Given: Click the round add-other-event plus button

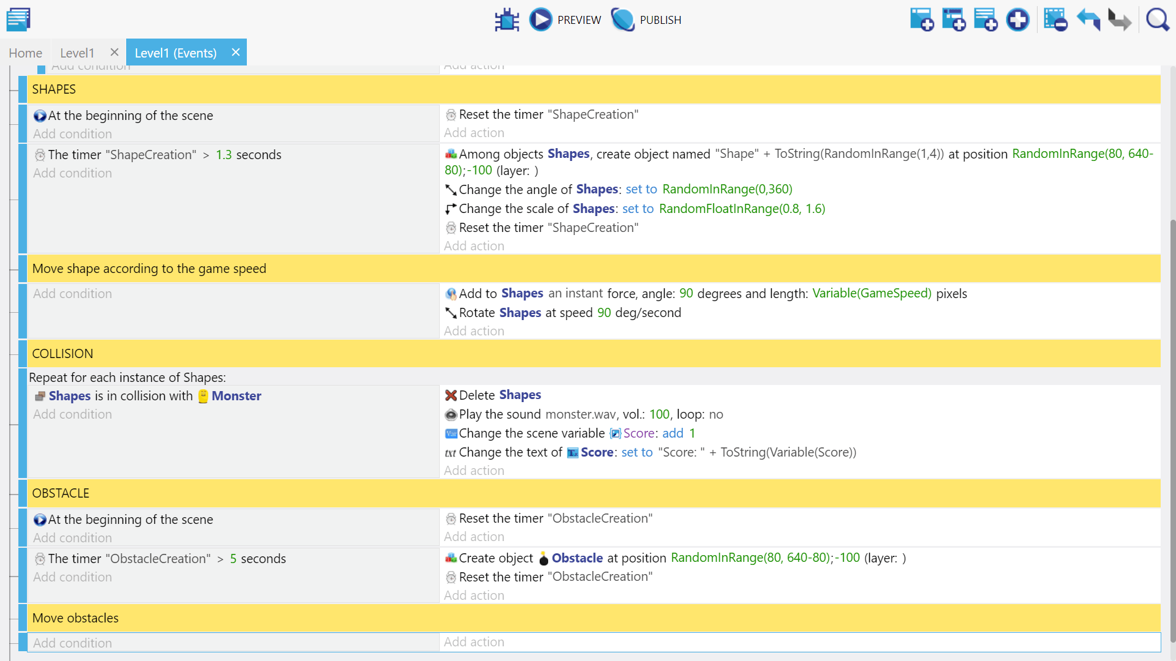Looking at the screenshot, I should coord(1018,20).
